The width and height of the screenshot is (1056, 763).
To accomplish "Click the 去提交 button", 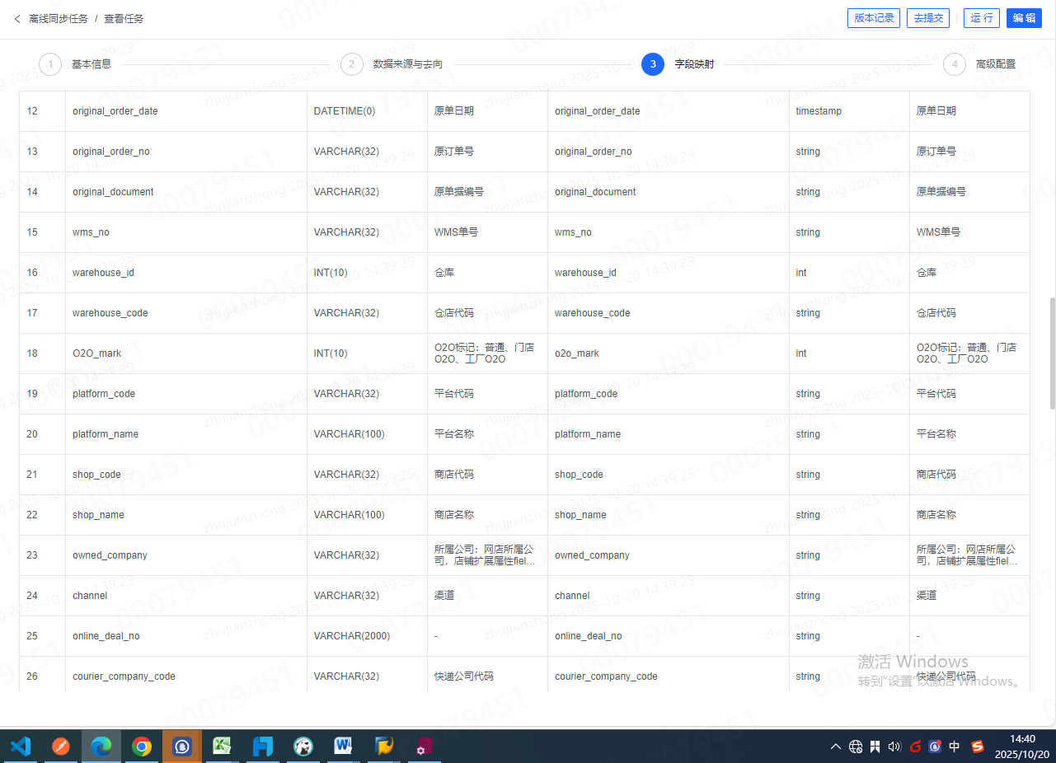I will pyautogui.click(x=928, y=18).
